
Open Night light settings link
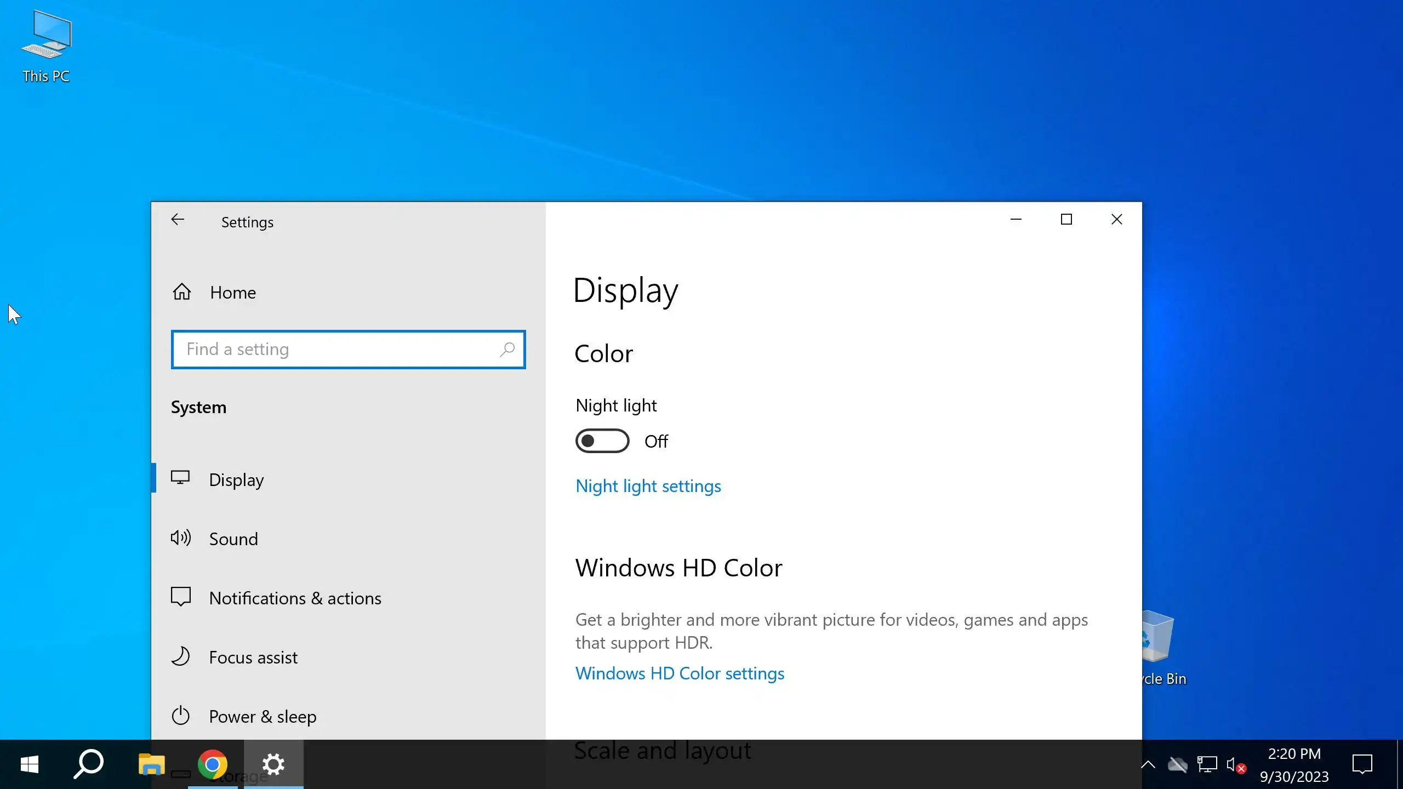[x=648, y=486]
